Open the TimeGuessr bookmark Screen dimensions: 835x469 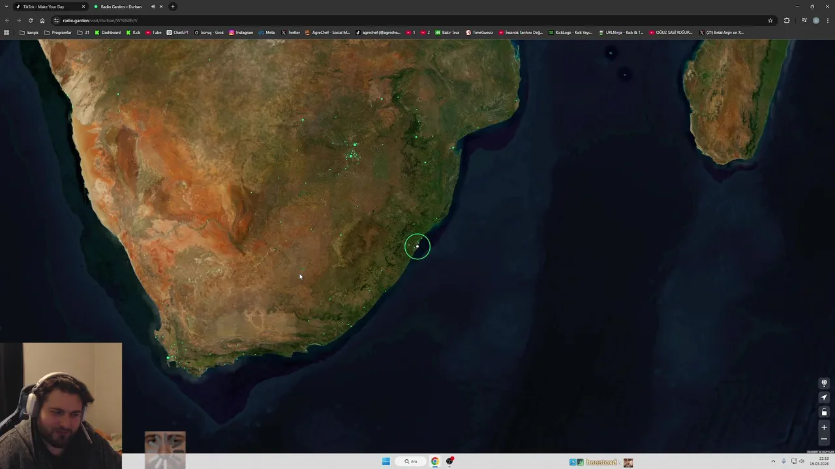(x=479, y=33)
